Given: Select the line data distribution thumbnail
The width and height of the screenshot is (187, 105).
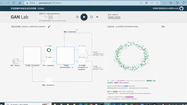Looking at the screenshot, I should pyautogui.click(x=41, y=17).
